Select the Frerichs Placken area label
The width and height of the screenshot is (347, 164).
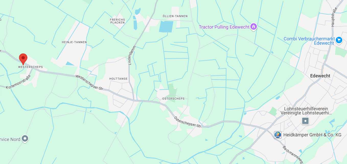[118, 21]
